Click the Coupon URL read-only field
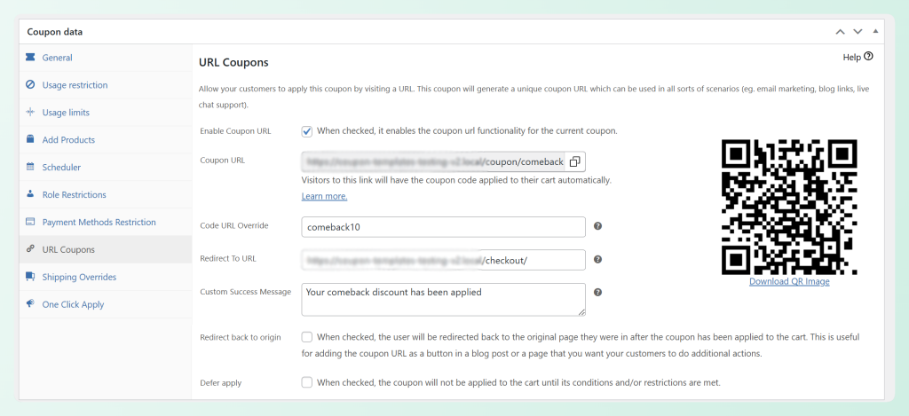This screenshot has height=416, width=909. pos(433,161)
